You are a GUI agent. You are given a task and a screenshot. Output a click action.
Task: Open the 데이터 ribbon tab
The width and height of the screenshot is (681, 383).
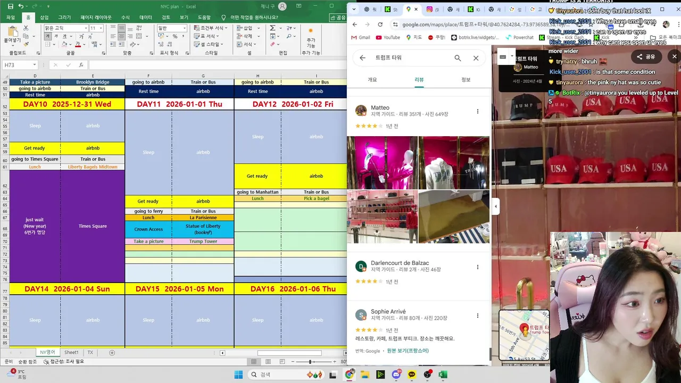coord(146,18)
